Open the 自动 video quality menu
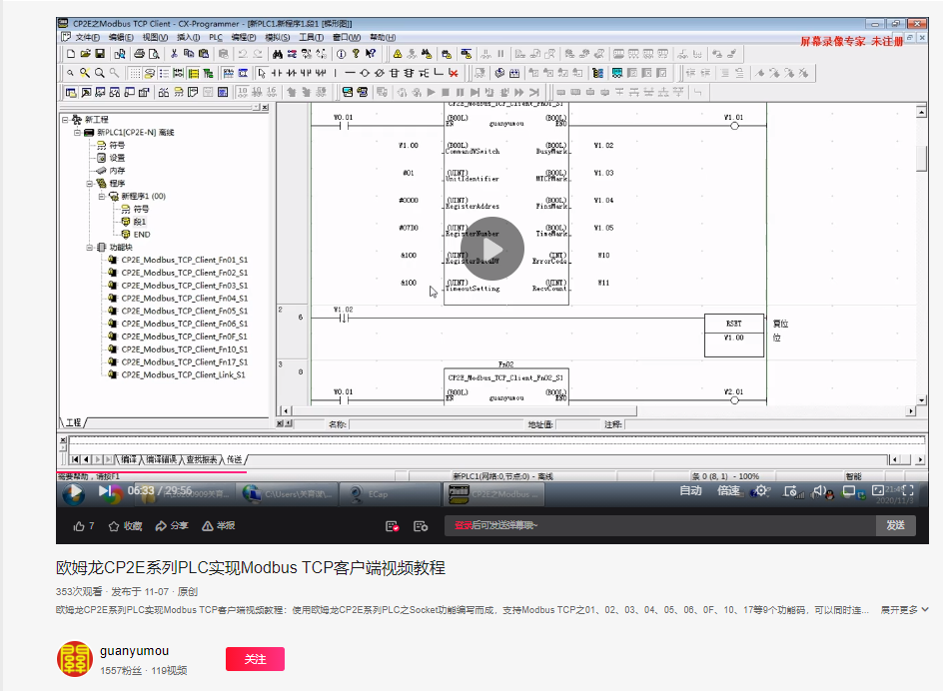Screen dimensions: 943x691 (691, 490)
